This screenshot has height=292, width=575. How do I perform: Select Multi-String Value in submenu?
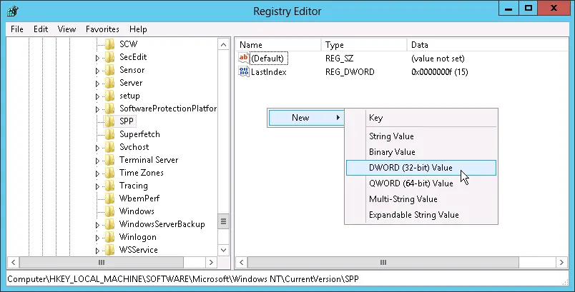pos(421,199)
